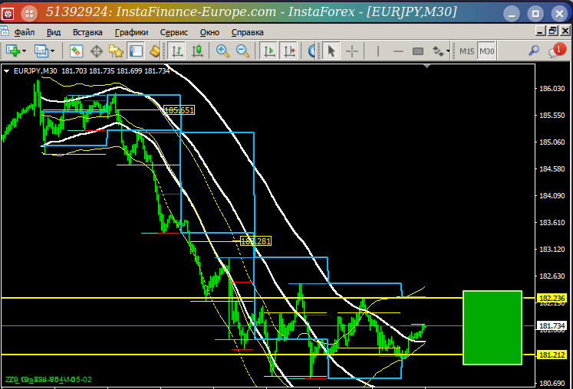Open the Navigator folder-star icon
Viewport: 573px width, 389px height.
coord(116,51)
